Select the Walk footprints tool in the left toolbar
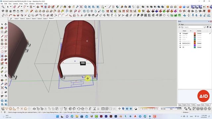212x119 pixels. pyautogui.click(x=2, y=96)
